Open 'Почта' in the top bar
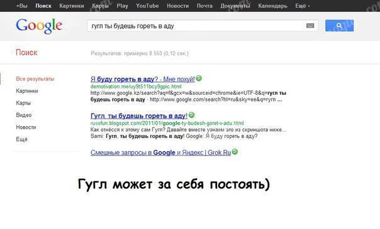 tap(204, 6)
